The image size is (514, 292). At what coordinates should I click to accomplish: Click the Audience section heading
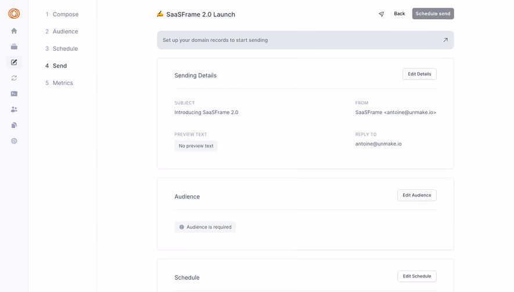pyautogui.click(x=187, y=197)
